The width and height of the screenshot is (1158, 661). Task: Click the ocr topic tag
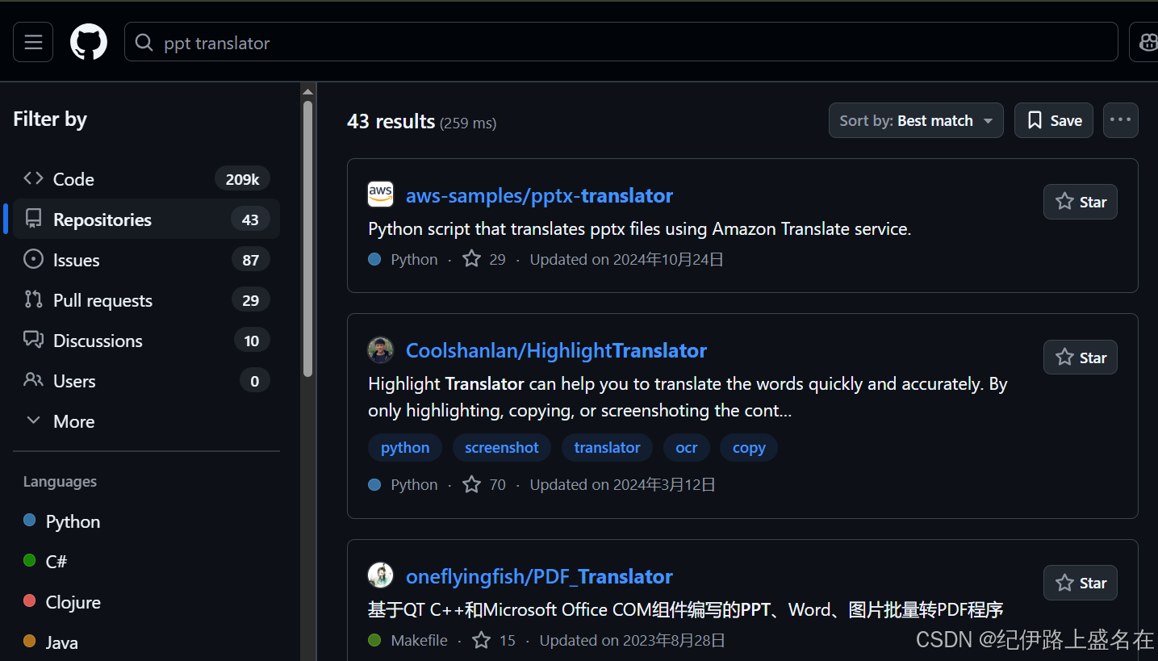(x=687, y=448)
